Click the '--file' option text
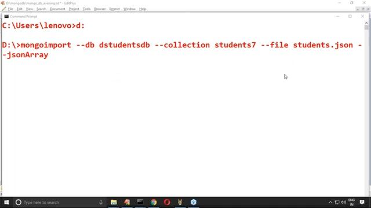 point(274,45)
